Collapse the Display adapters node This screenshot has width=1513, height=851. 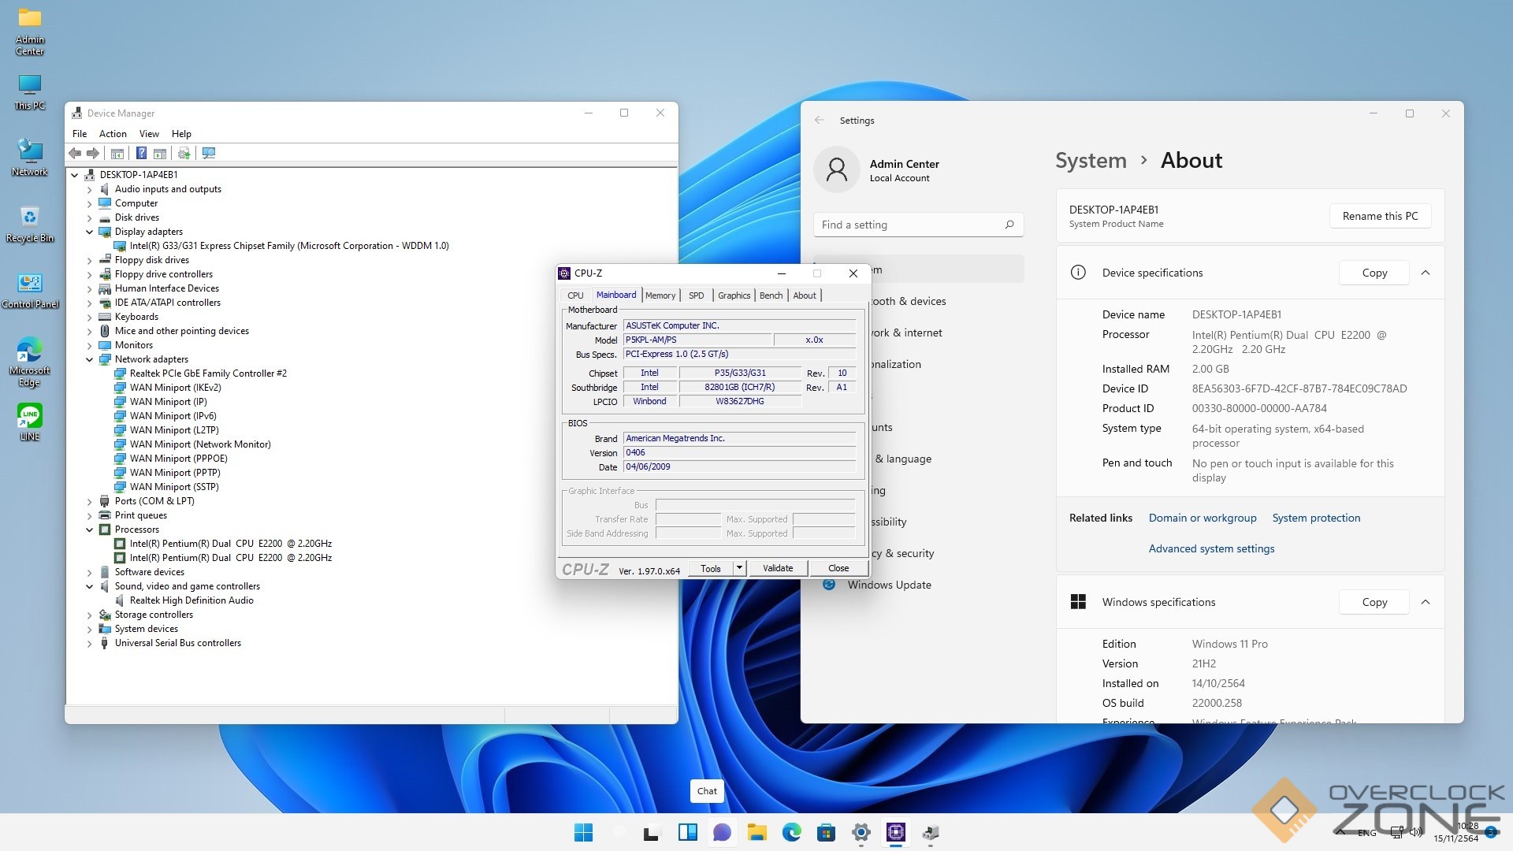pyautogui.click(x=89, y=232)
